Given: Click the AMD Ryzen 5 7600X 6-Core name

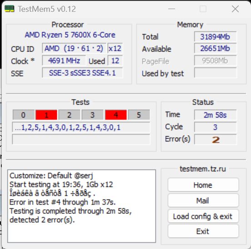Looking at the screenshot, I should pyautogui.click(x=70, y=35).
